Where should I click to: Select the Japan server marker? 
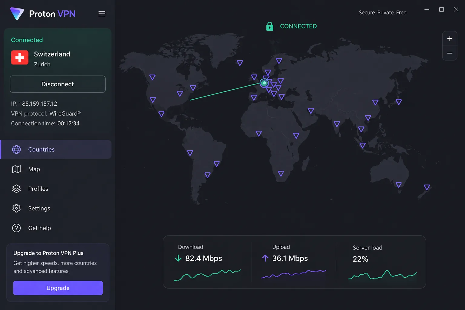pyautogui.click(x=399, y=102)
